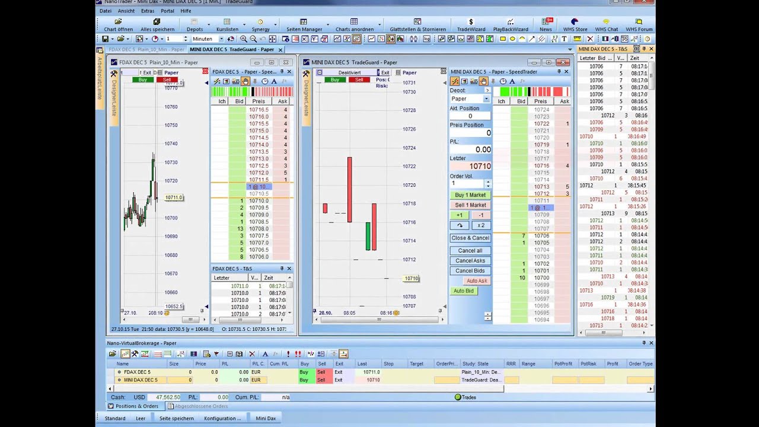Image resolution: width=759 pixels, height=427 pixels.
Task: Open the Datei menu
Action: 106,11
